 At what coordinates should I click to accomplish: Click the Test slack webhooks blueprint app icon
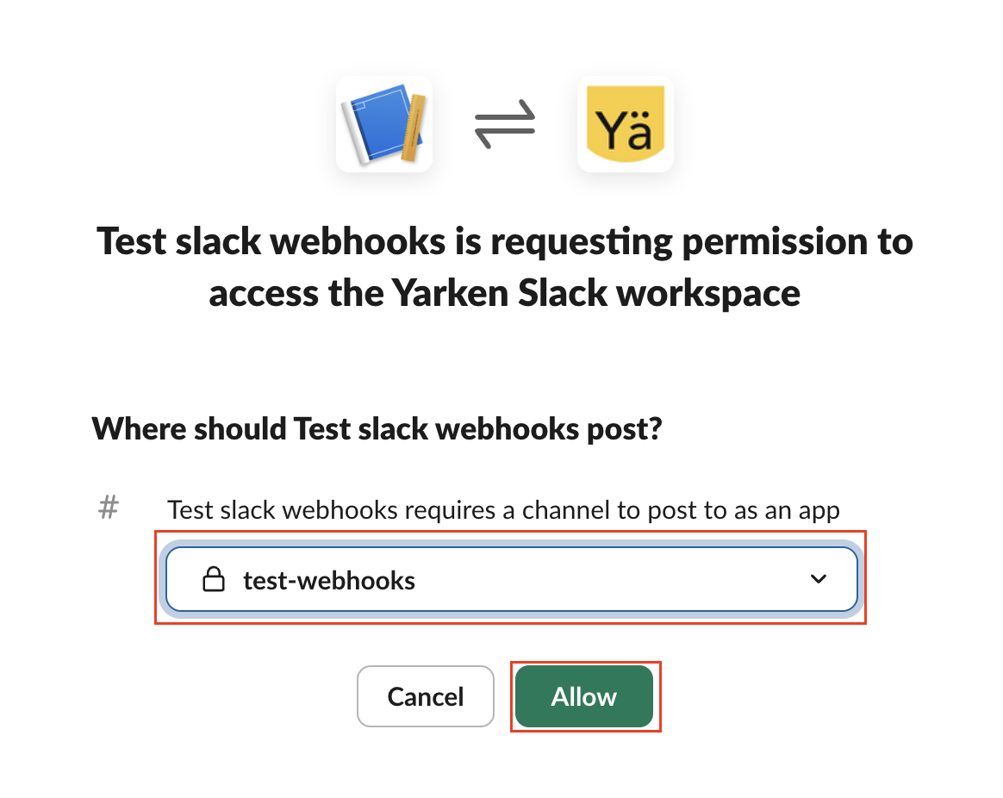click(x=384, y=124)
